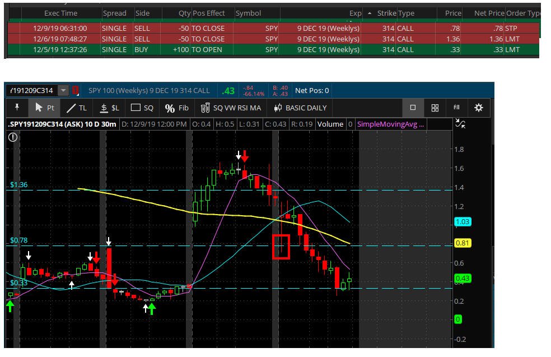This screenshot has width=551, height=357.
Task: Click the cyan 1.03 price axis bubble
Action: coord(463,221)
